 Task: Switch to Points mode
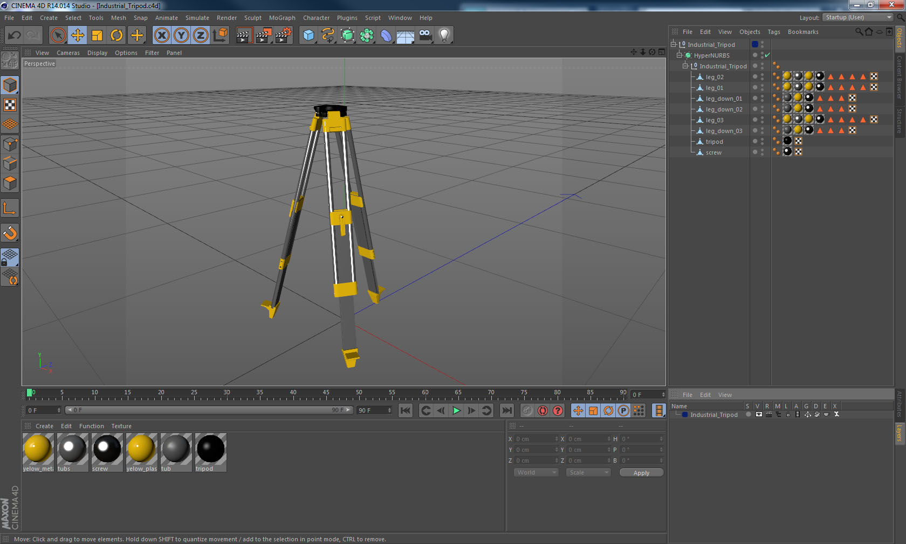(10, 144)
